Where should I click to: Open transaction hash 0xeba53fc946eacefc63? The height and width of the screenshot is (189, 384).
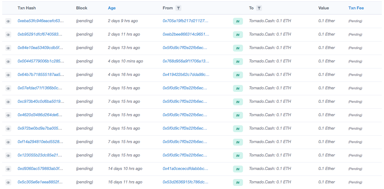pyautogui.click(x=41, y=21)
